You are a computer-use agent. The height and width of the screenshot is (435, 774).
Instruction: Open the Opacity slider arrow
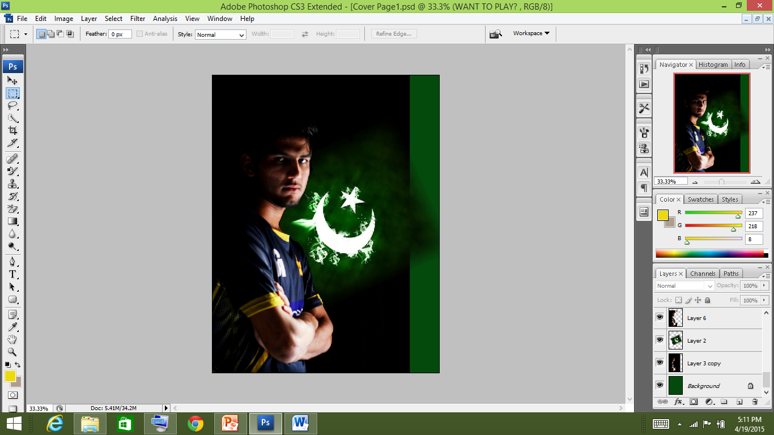(764, 286)
